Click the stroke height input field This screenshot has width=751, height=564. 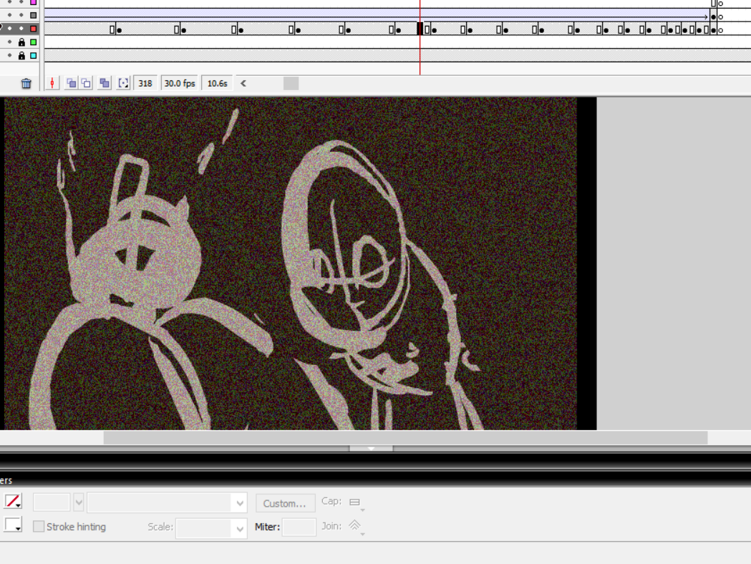tap(52, 502)
